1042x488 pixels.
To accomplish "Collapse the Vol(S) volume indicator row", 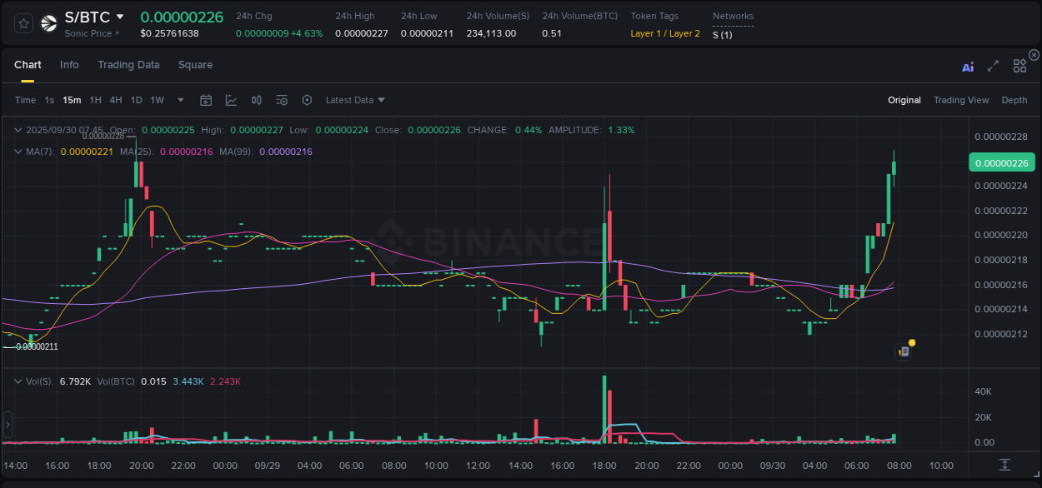I will point(18,381).
